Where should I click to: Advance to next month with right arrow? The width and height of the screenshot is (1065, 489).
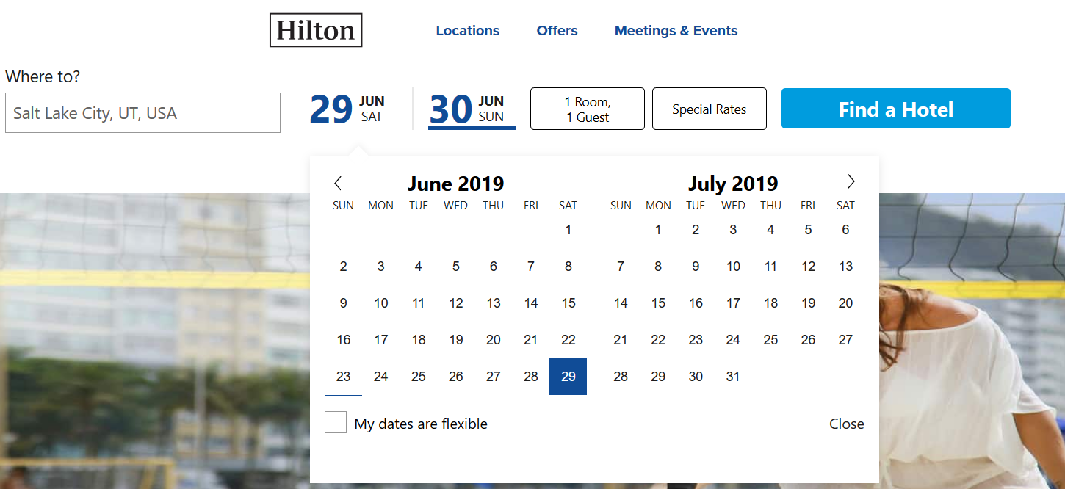(x=851, y=181)
